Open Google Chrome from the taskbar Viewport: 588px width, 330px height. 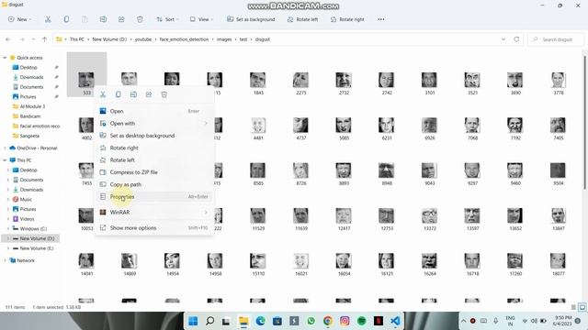[328, 321]
